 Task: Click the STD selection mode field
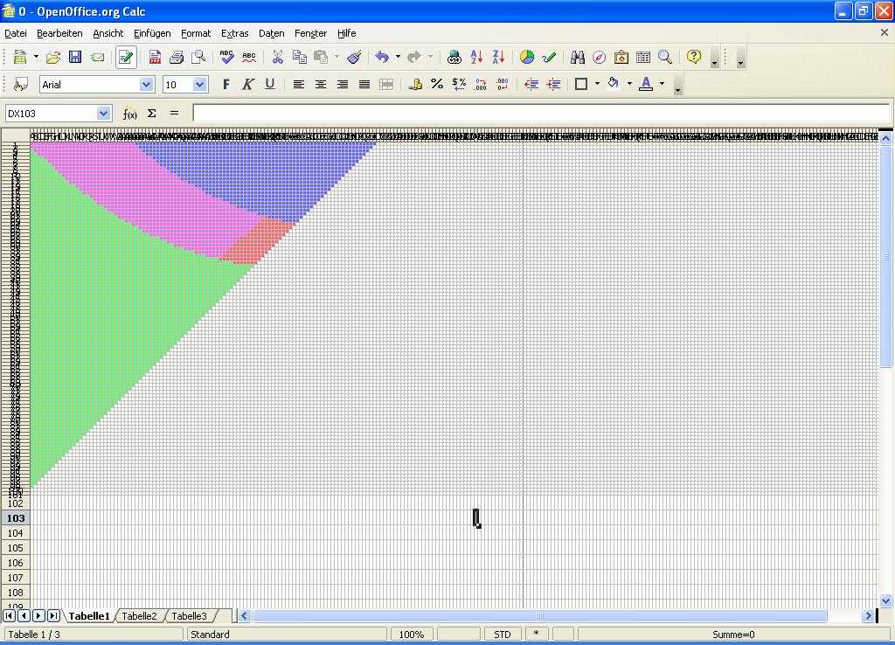(503, 635)
